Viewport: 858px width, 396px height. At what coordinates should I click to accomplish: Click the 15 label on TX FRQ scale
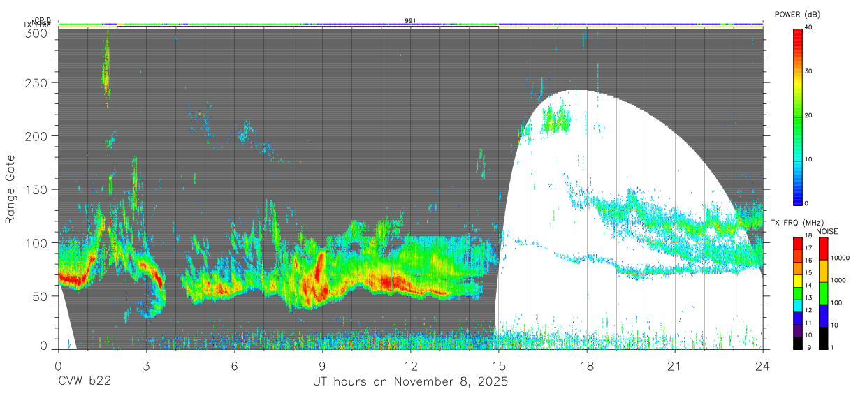[x=808, y=273]
